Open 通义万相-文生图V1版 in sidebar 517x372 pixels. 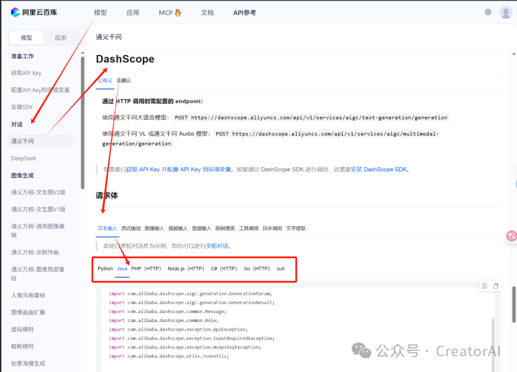[38, 209]
